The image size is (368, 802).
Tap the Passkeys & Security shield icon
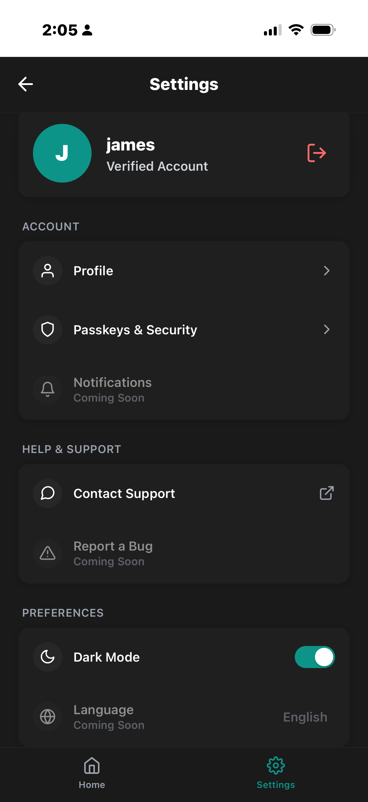click(x=48, y=329)
